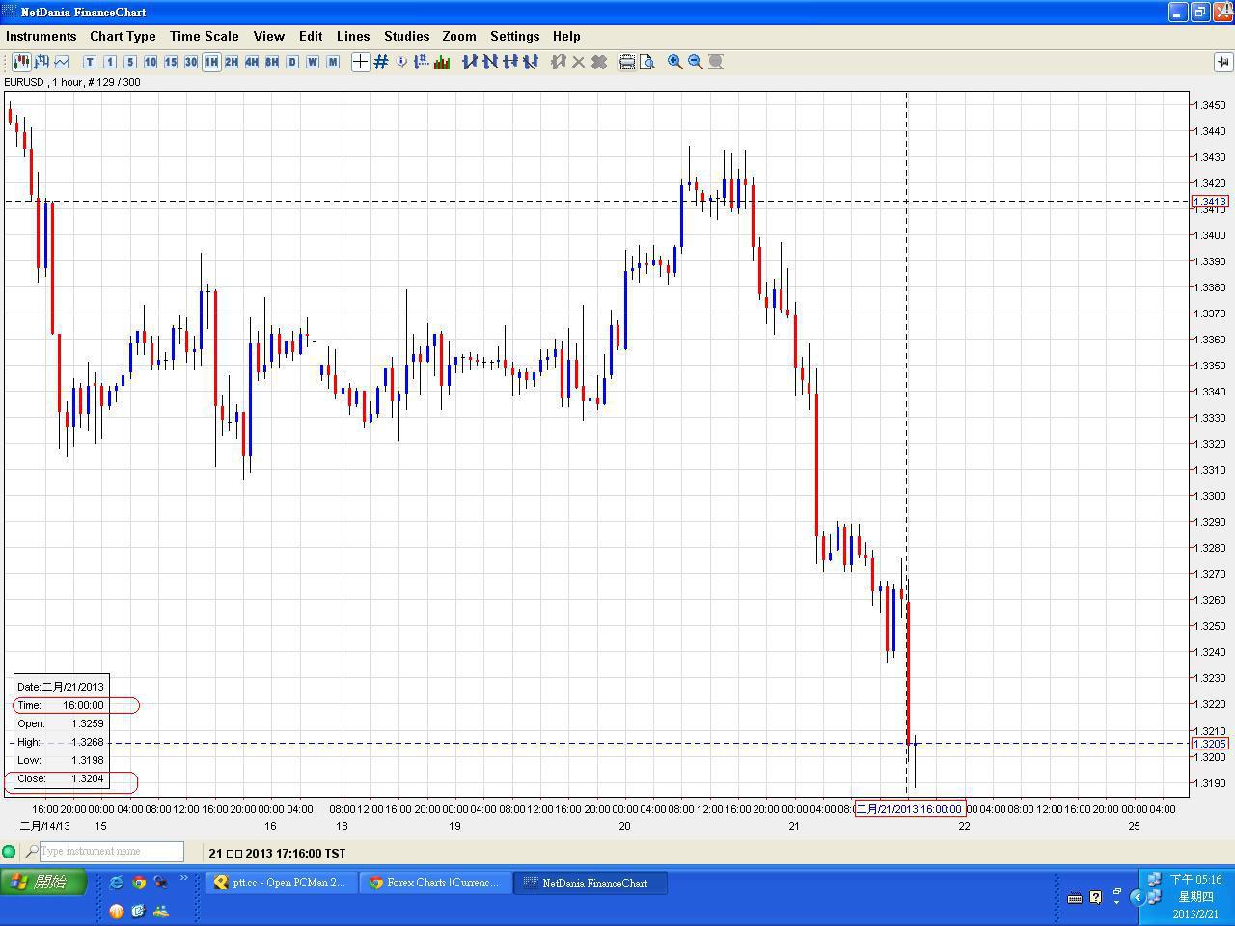Open the studies bar-graph toolbar icon
Viewport: 1235px width, 926px height.
[442, 62]
